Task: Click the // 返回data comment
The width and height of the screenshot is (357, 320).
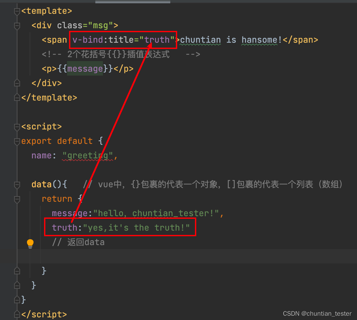Action: click(x=78, y=242)
